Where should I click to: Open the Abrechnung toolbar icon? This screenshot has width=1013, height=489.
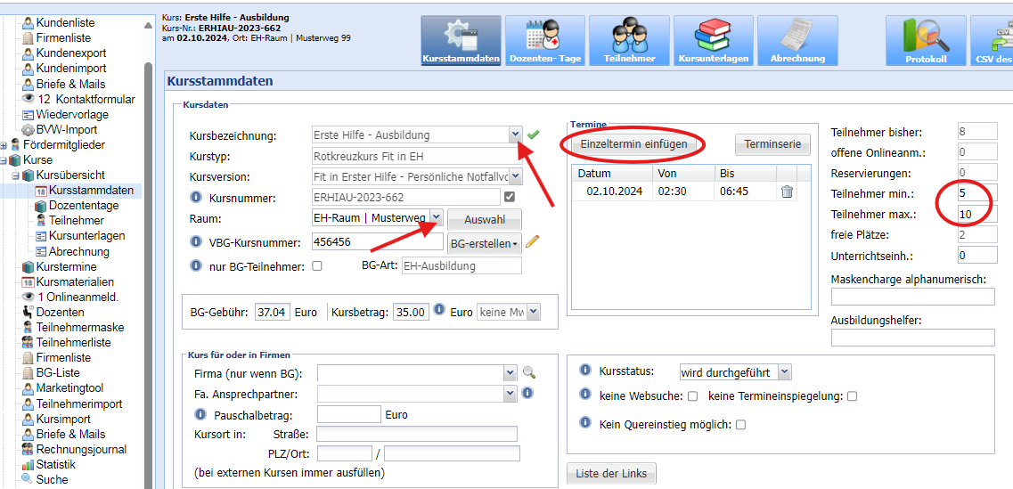click(x=797, y=40)
